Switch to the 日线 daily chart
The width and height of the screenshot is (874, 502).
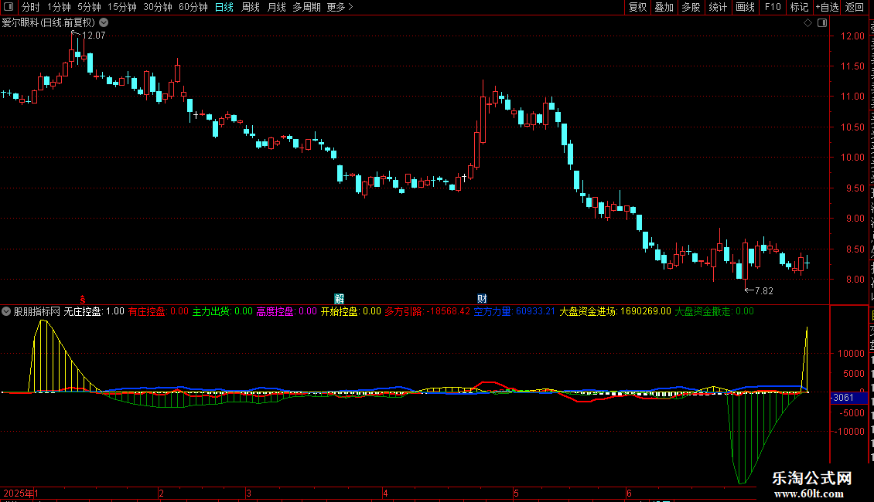[x=224, y=7]
